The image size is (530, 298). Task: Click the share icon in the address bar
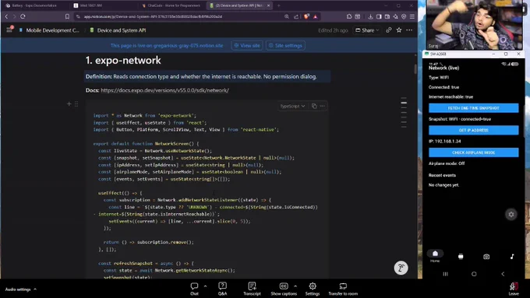pos(296,16)
